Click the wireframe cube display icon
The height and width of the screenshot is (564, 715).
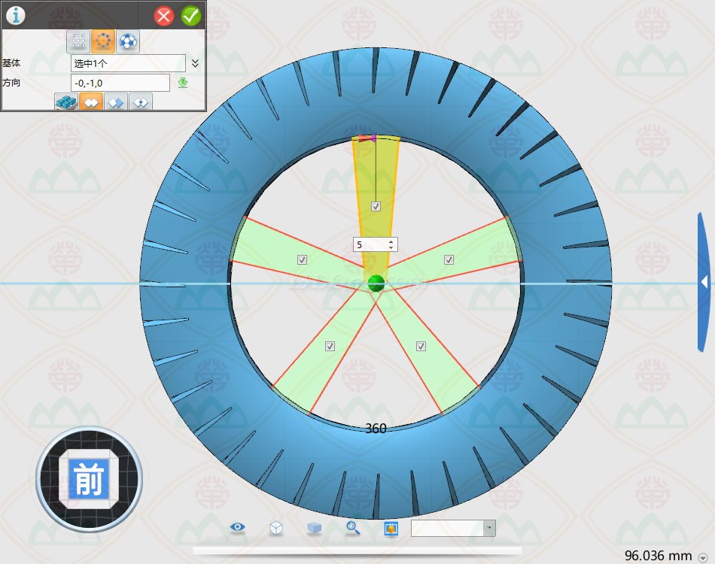(276, 528)
